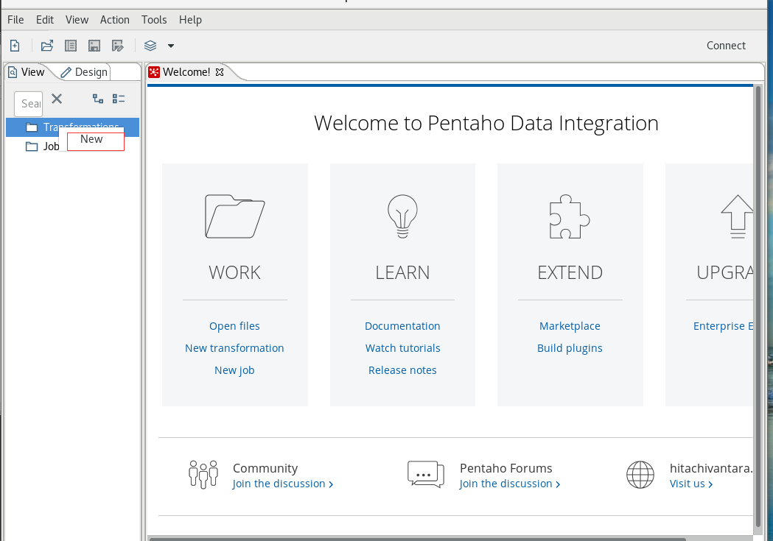This screenshot has height=541, width=773.
Task: Click the vertical scrollbar of Welcome page
Action: click(x=758, y=305)
